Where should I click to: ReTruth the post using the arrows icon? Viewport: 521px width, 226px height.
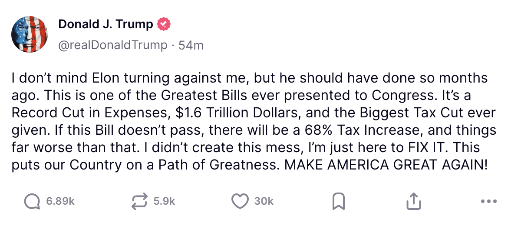click(140, 201)
